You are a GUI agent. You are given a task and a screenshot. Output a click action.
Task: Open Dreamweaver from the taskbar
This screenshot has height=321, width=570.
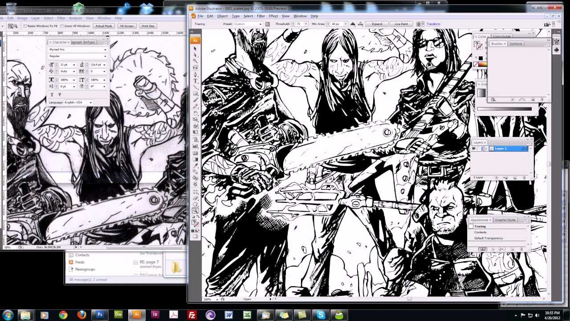pos(118,315)
